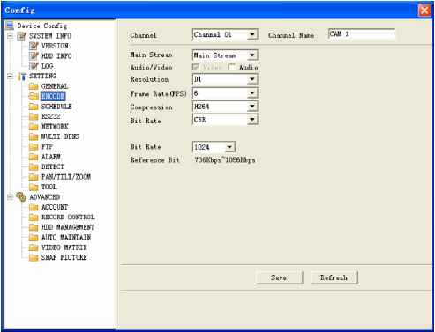
Task: Click the NETWORK folder icon
Action: pos(34,127)
